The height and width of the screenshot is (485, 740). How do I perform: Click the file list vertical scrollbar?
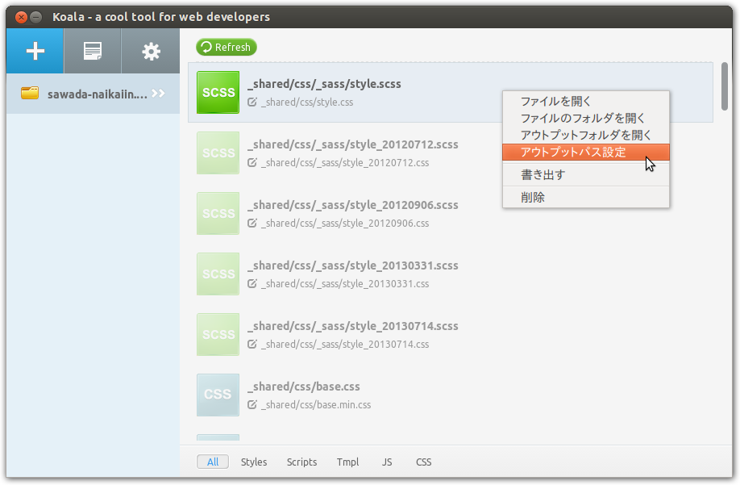(725, 86)
